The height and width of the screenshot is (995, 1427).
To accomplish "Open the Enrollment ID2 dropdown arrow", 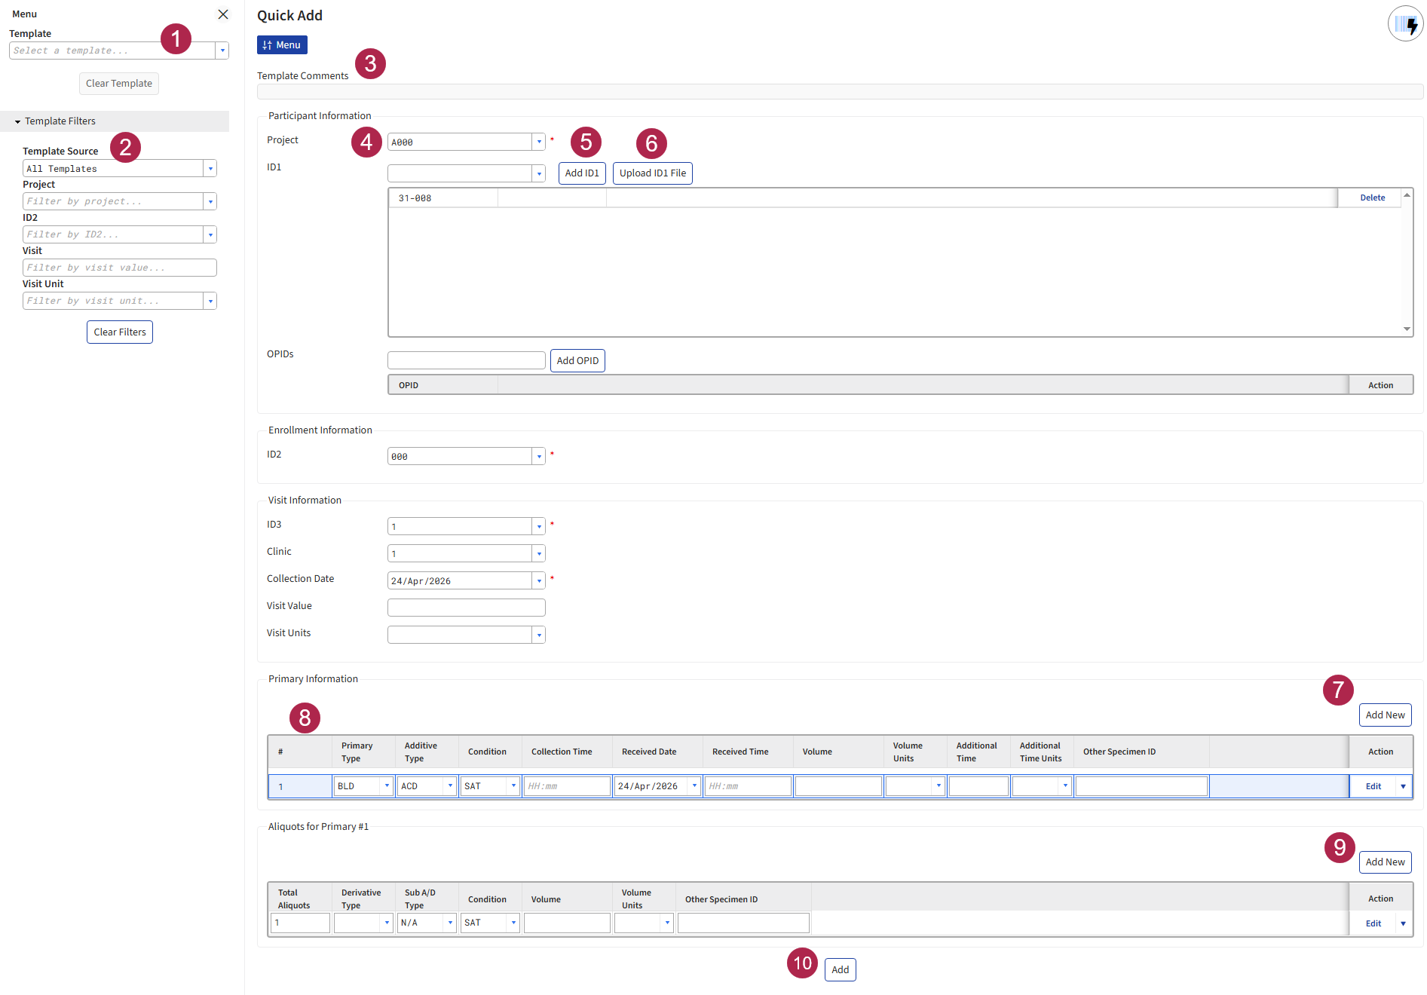I will (539, 456).
